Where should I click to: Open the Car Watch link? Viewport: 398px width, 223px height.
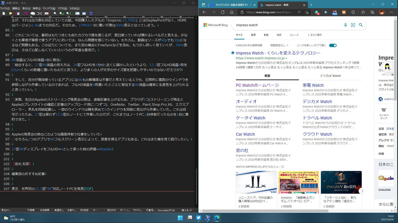[x=245, y=134]
